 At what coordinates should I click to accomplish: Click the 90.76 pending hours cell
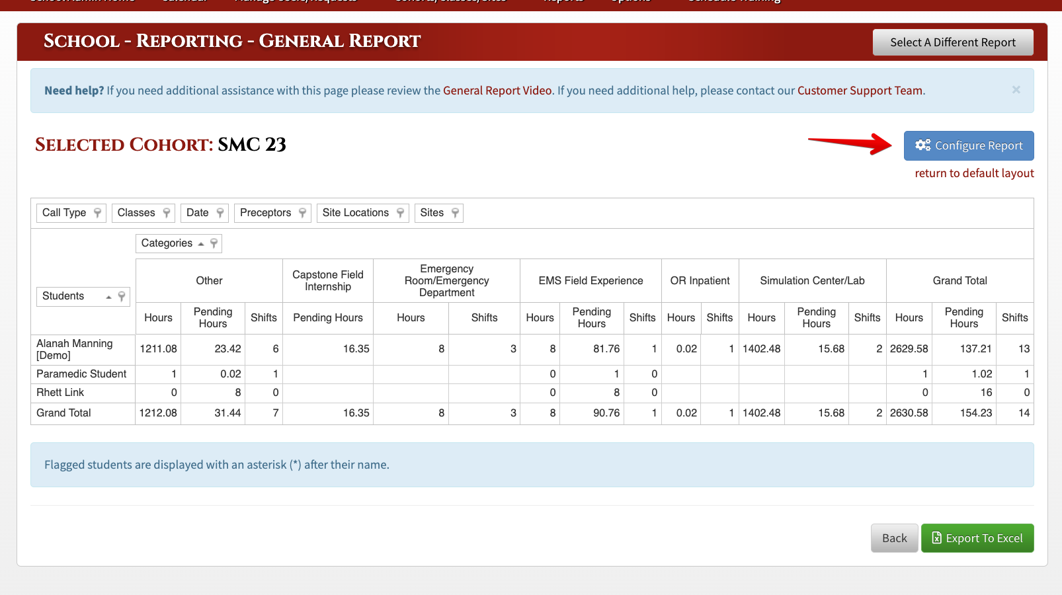[x=592, y=413]
